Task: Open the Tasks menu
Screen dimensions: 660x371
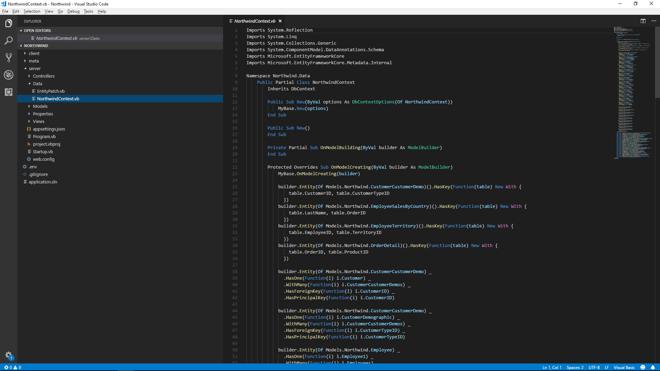Action: (88, 11)
